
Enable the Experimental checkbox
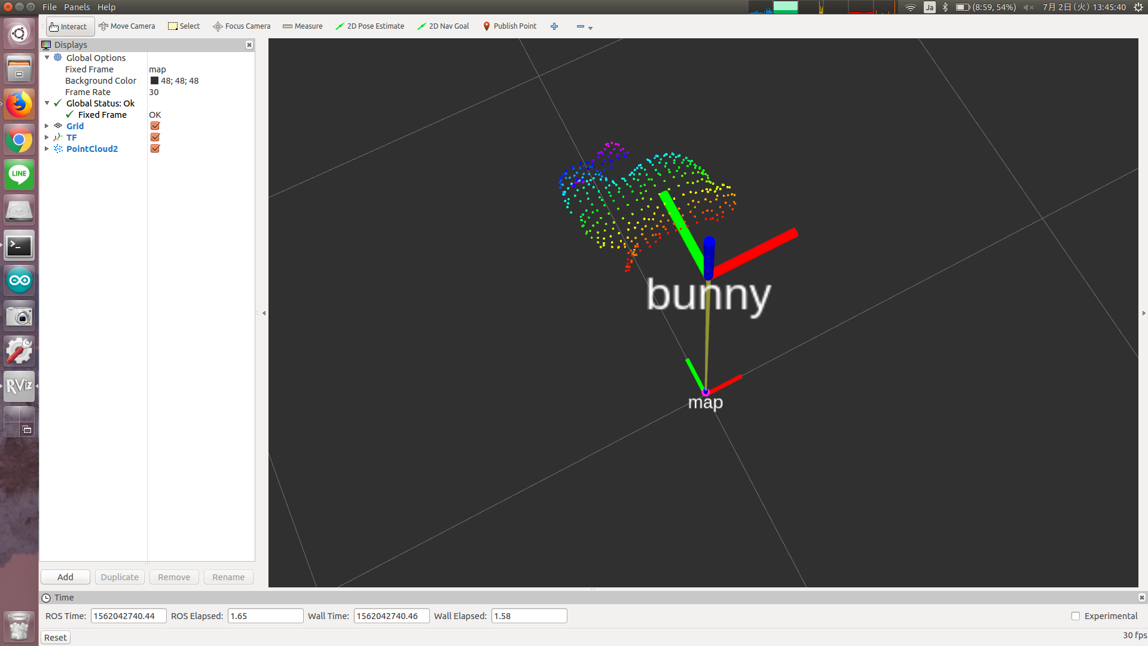click(x=1076, y=616)
